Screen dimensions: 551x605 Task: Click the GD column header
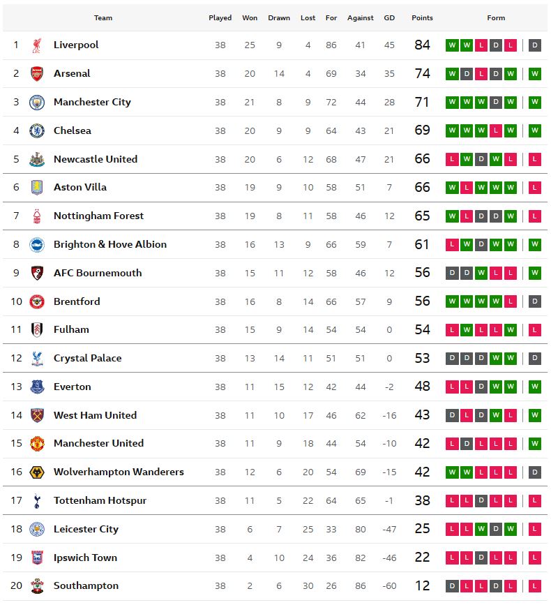pos(389,17)
